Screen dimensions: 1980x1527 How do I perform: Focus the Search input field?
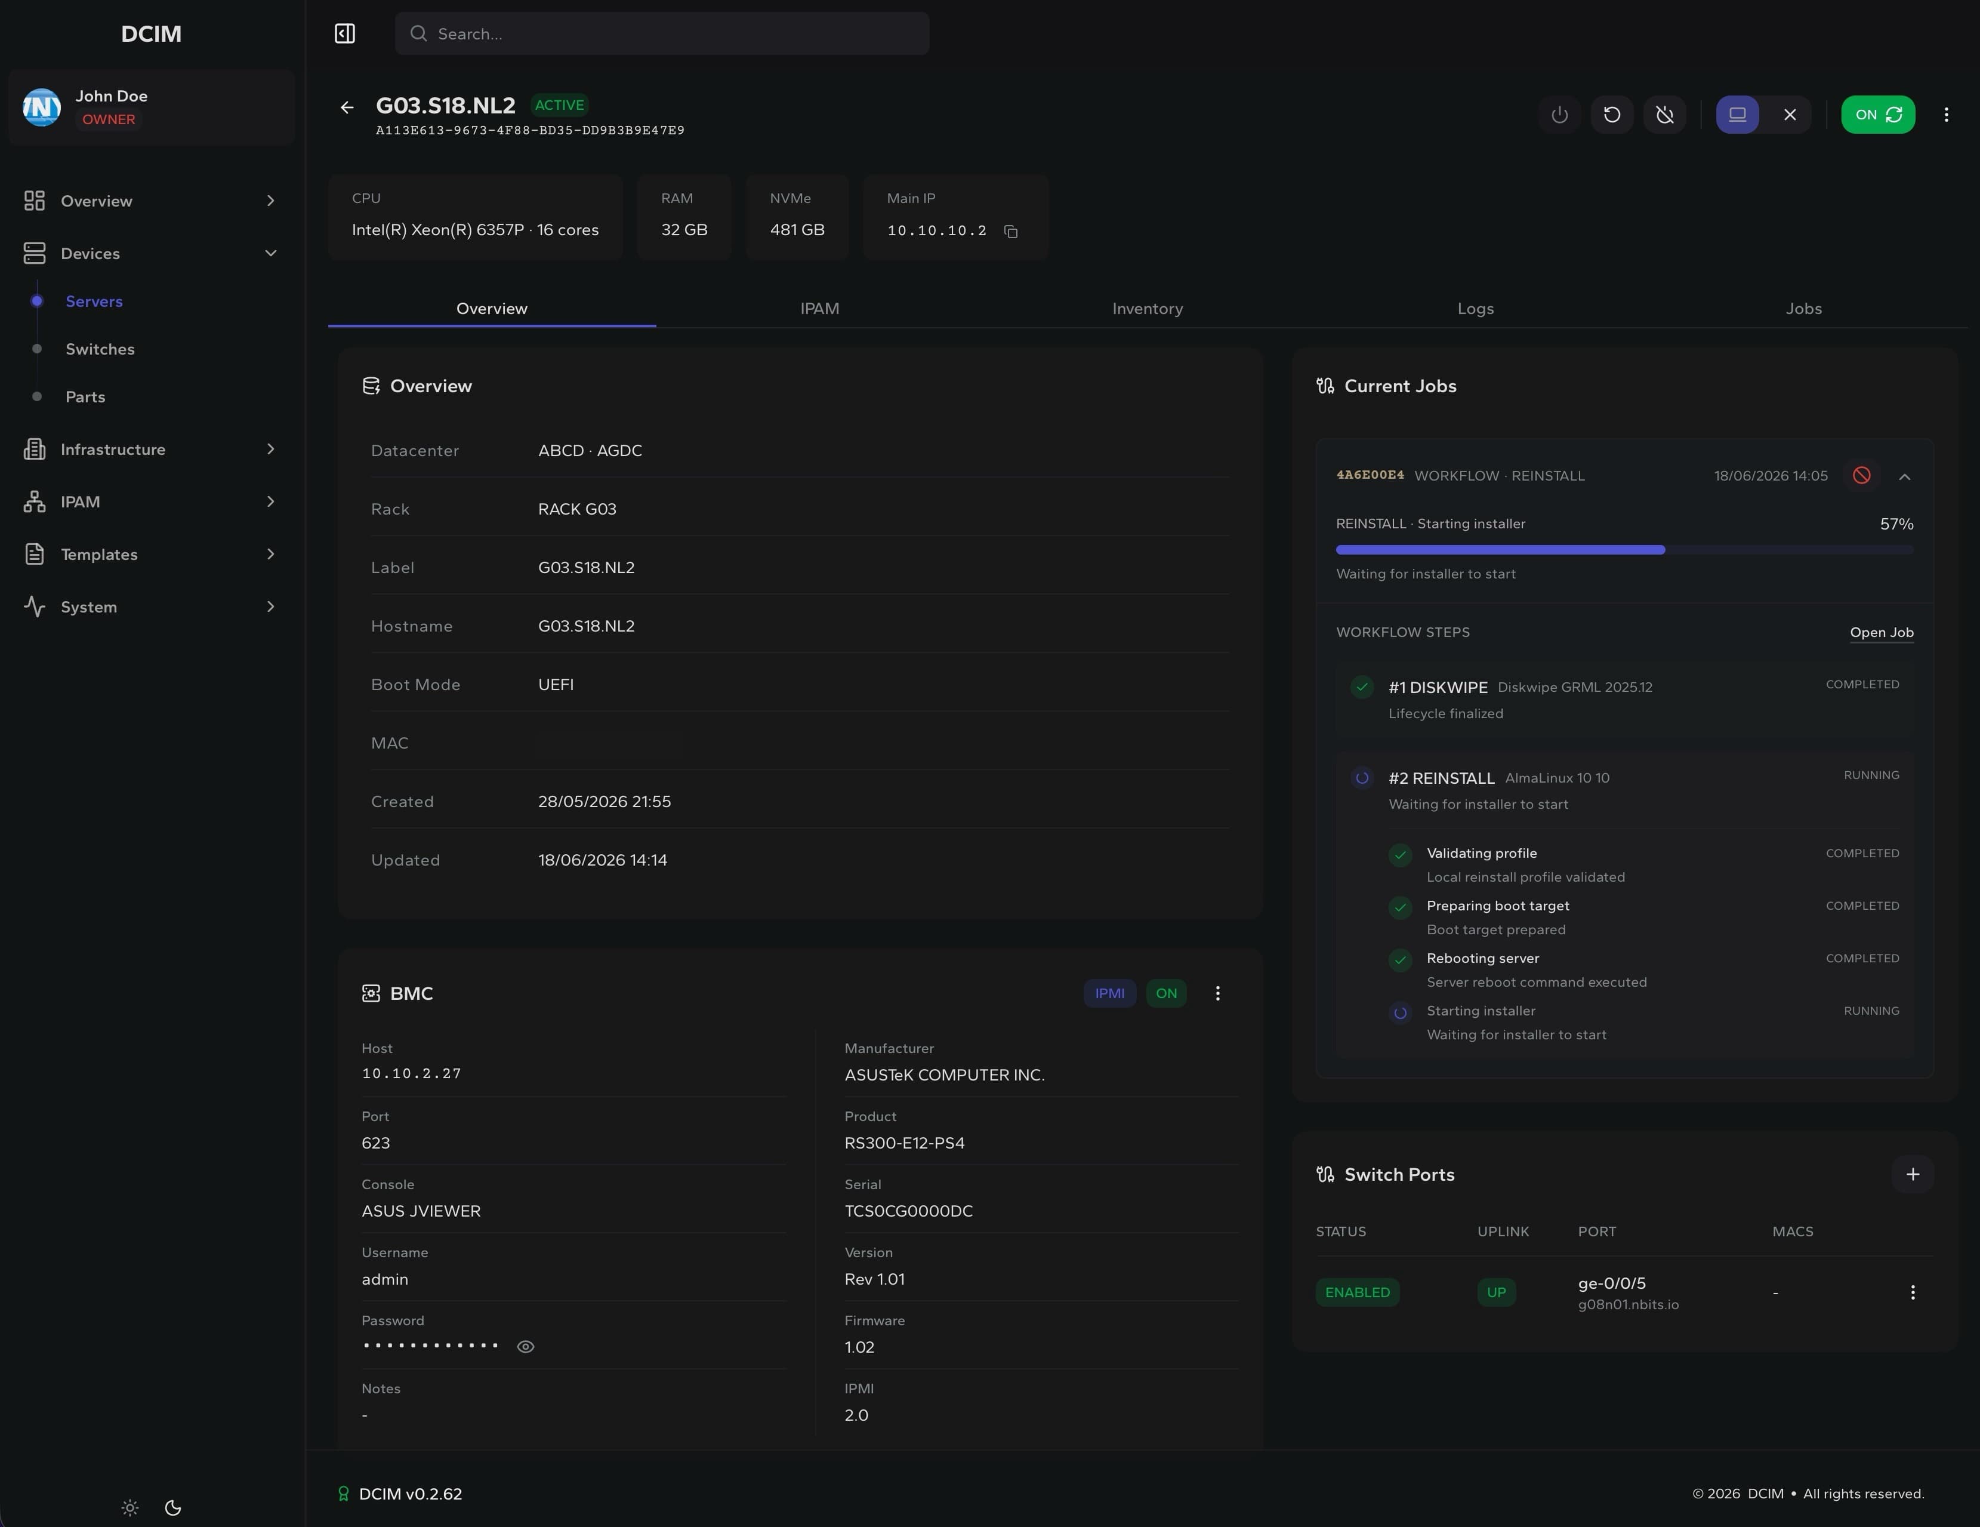tap(662, 33)
